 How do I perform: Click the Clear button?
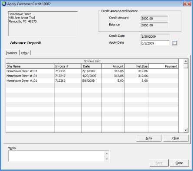tap(176, 138)
